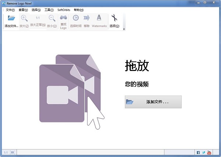Click the 放大 zoom in magnifier icon
The width and height of the screenshot is (221, 157).
[24, 18]
